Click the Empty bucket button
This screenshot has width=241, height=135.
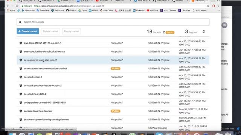[72, 31]
